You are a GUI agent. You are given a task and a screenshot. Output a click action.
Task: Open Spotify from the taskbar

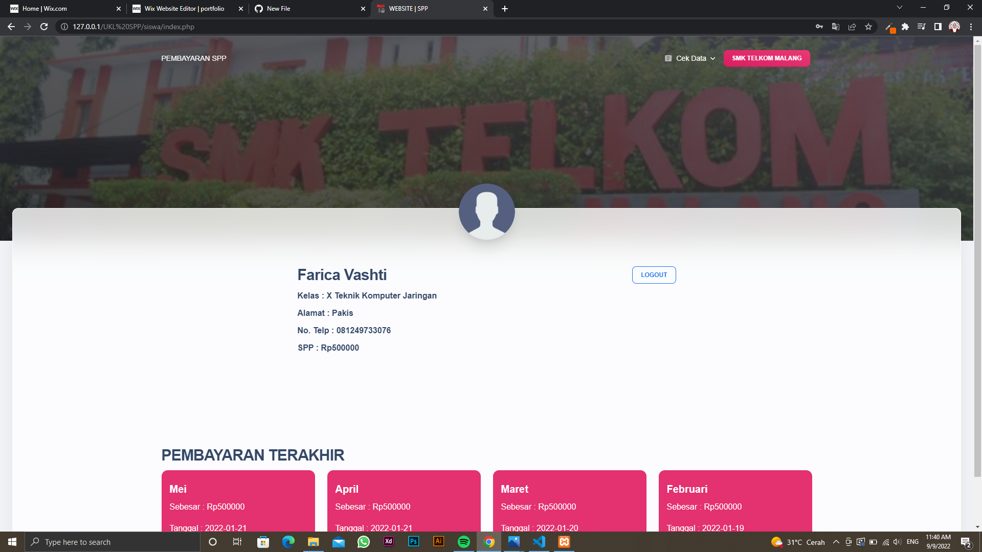464,542
